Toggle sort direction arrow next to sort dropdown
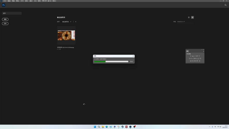 coord(76,22)
